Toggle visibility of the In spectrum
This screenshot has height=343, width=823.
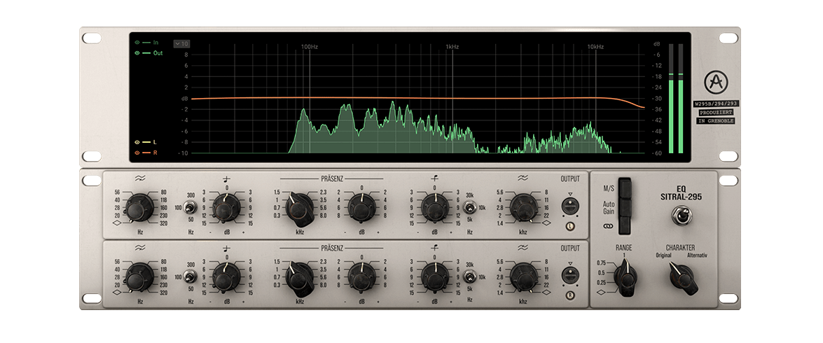[137, 42]
